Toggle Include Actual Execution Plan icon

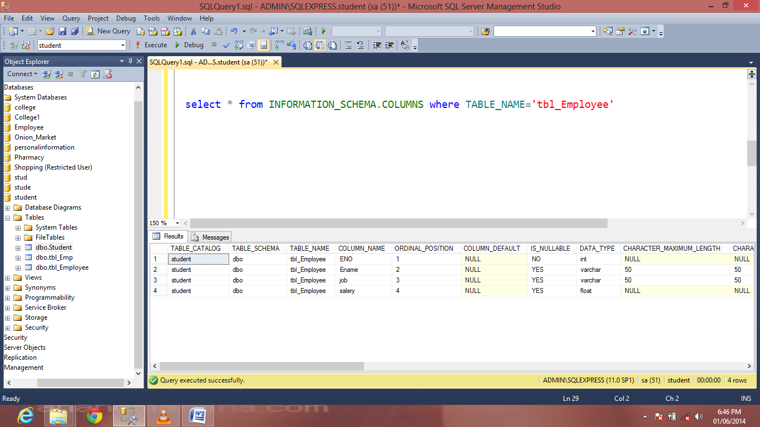[x=279, y=45]
